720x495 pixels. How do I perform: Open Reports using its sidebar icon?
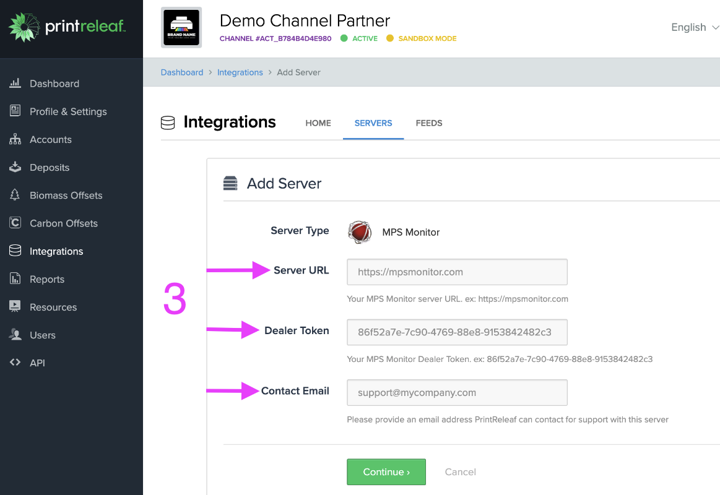pos(15,279)
